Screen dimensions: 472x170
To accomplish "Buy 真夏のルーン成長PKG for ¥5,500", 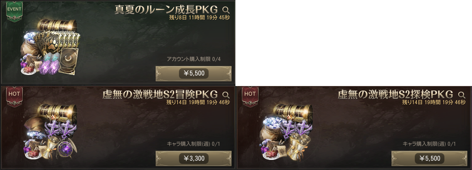I will 194,73.
